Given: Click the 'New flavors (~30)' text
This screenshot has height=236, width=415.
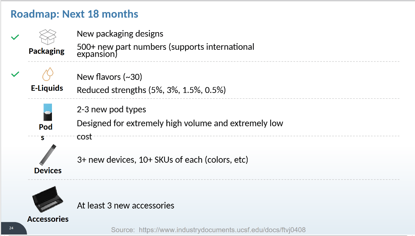Looking at the screenshot, I should click(x=109, y=77).
